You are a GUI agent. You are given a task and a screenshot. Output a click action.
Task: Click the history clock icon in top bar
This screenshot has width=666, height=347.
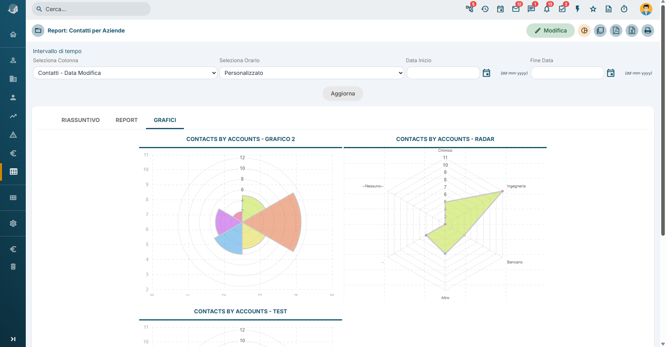pos(485,9)
